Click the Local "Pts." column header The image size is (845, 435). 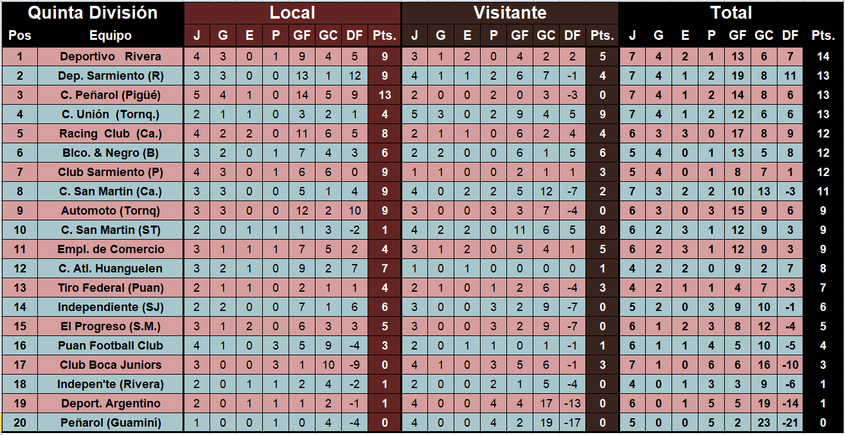coord(384,36)
